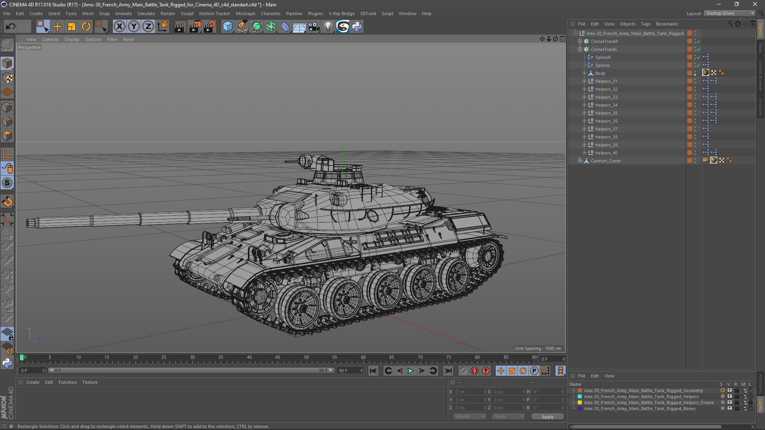The width and height of the screenshot is (765, 430).
Task: Open Edit Render Settings icon
Action: 210,27
